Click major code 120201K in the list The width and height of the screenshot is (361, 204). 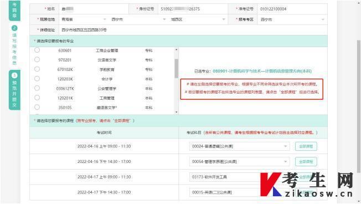coord(65,98)
